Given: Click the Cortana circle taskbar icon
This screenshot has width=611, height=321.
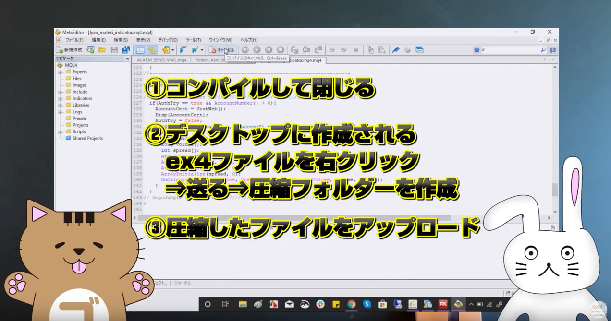Looking at the screenshot, I should tap(208, 304).
